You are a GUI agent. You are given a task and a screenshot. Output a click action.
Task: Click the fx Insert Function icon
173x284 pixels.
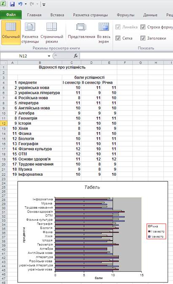[x=76, y=56]
